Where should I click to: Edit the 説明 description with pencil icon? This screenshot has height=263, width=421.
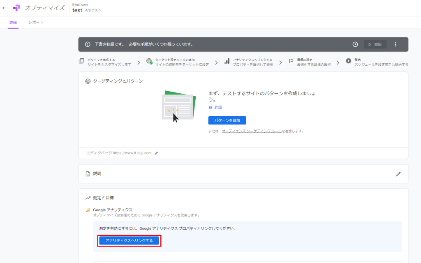tap(398, 174)
